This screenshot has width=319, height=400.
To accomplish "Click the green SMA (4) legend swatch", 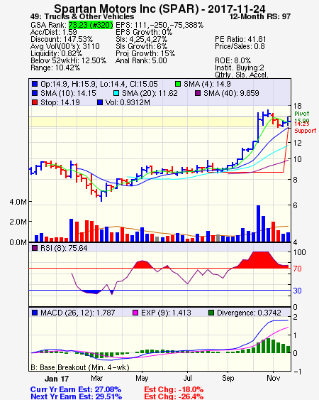I will click(x=178, y=84).
